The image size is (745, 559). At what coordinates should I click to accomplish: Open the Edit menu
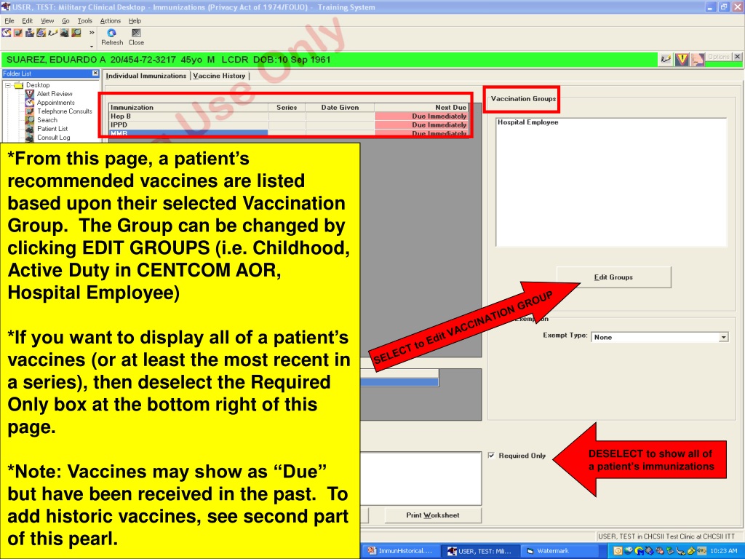tap(28, 21)
